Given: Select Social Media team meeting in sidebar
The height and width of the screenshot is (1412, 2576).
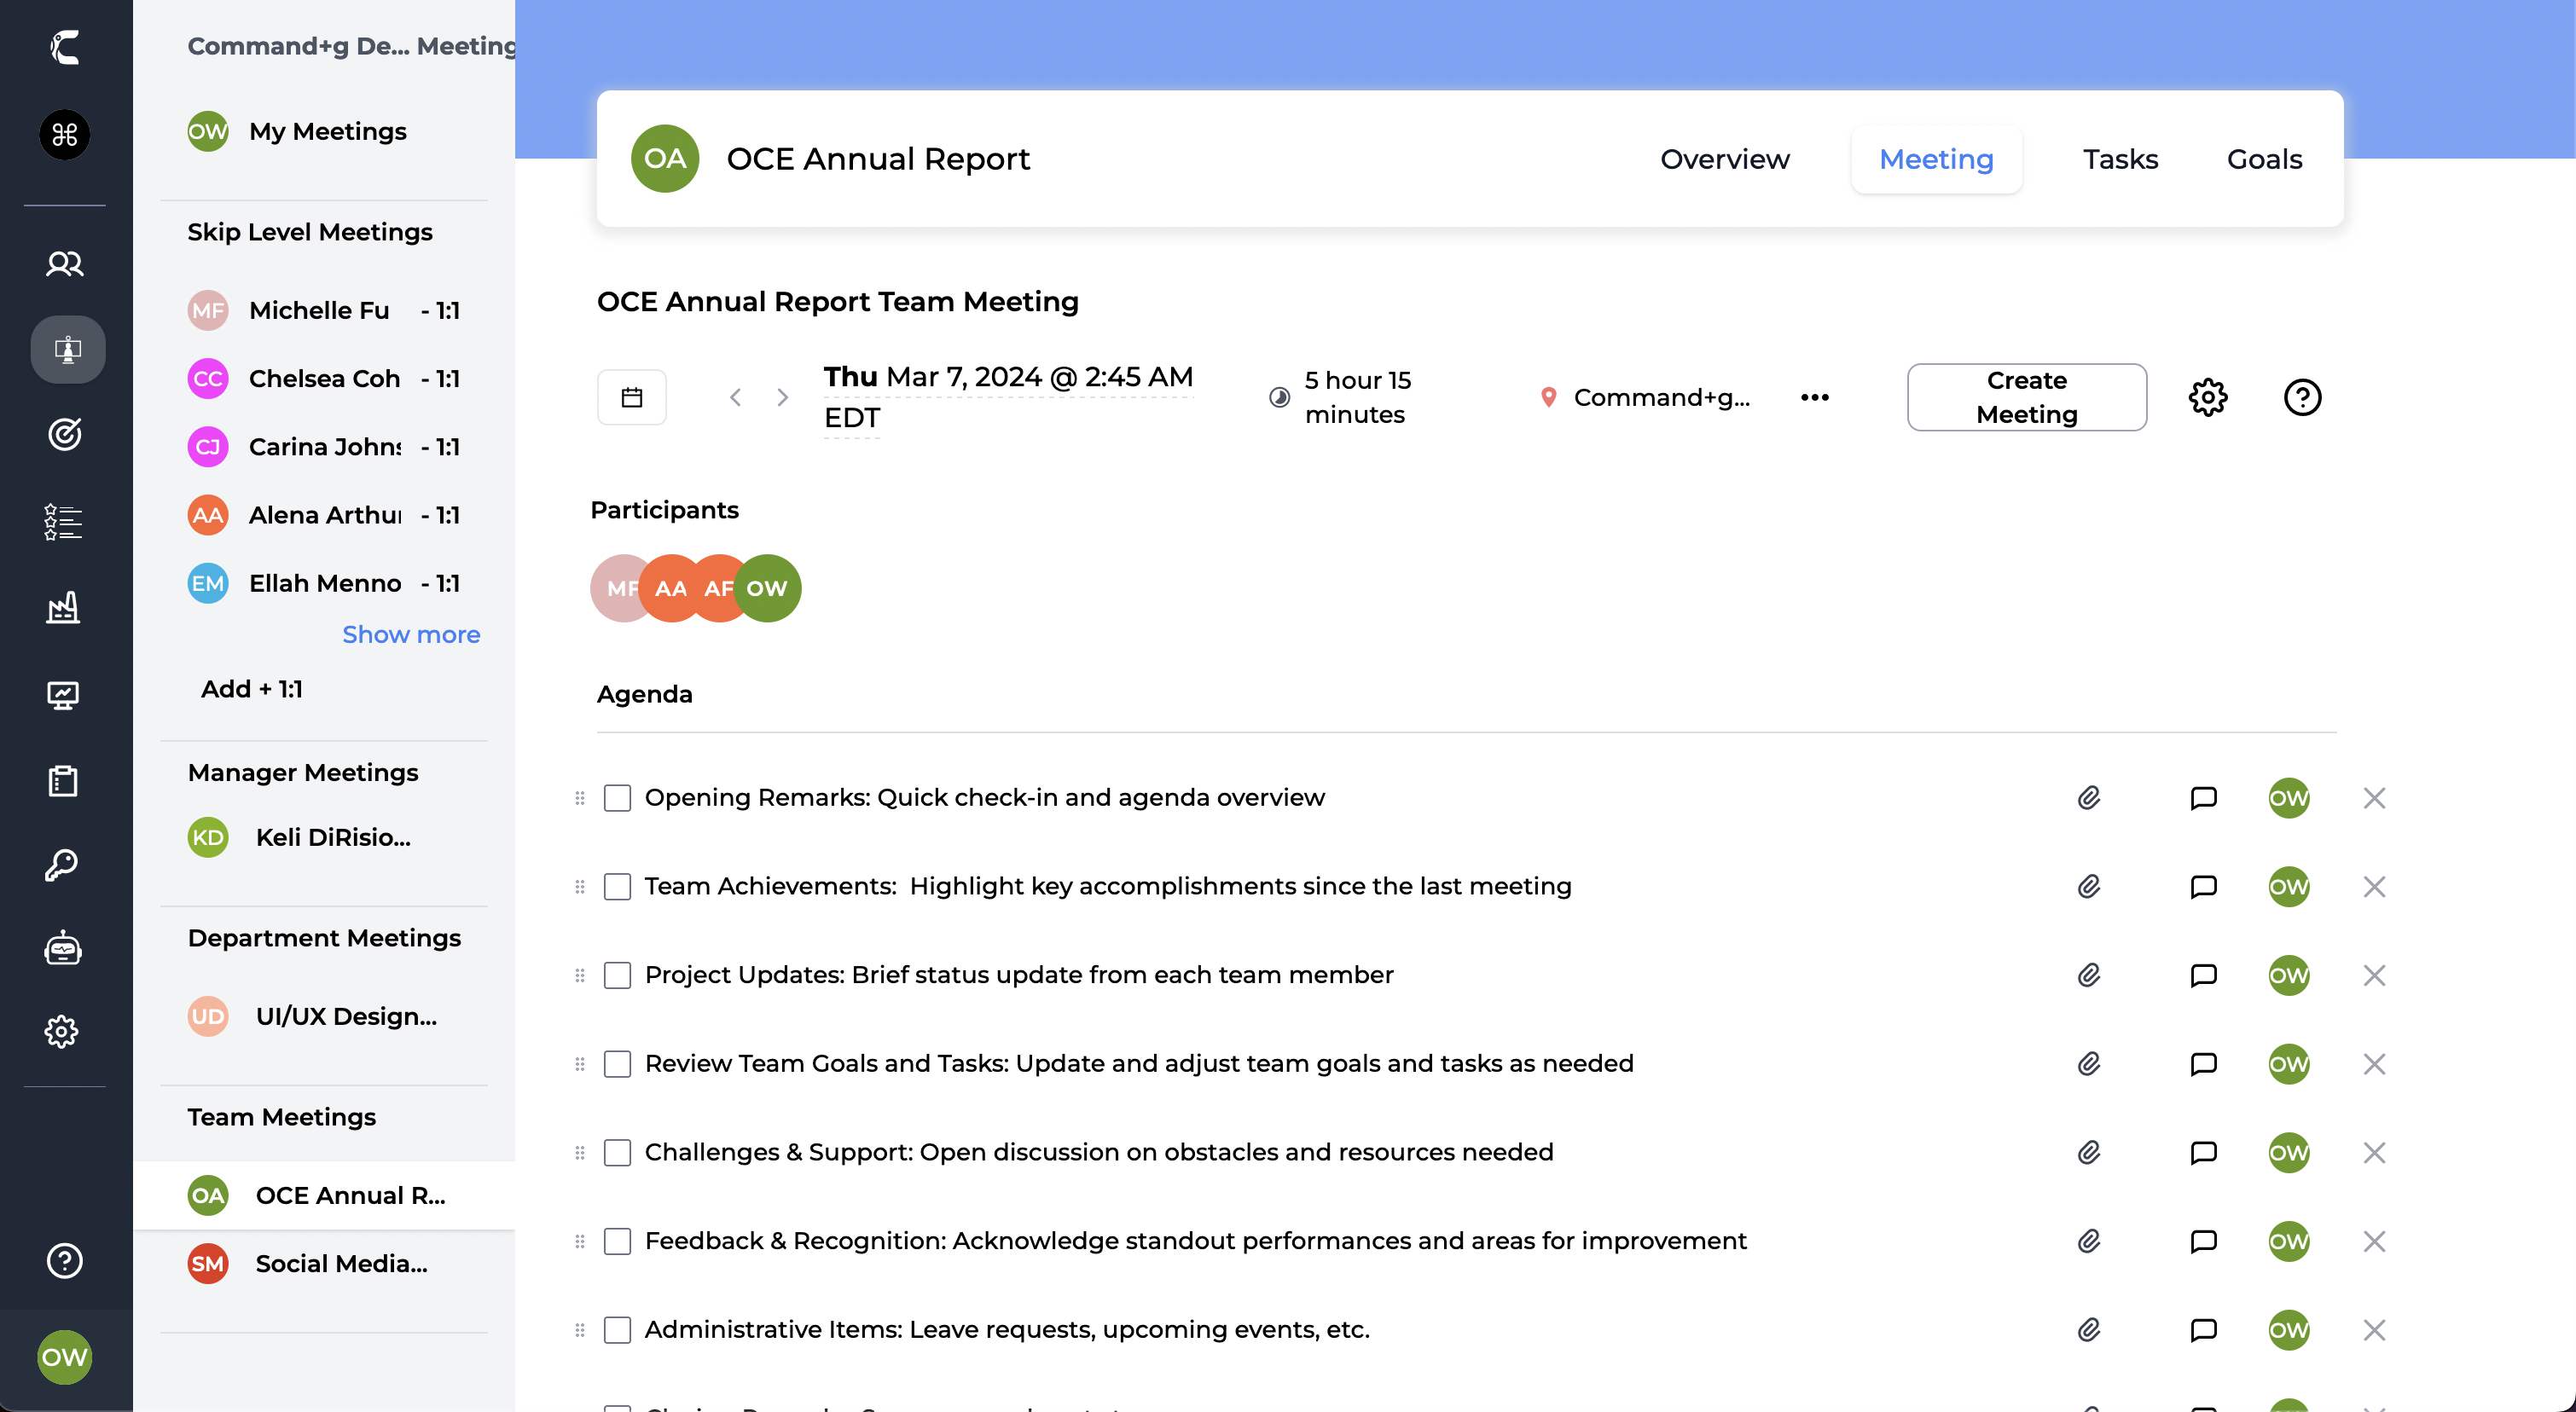Looking at the screenshot, I should (340, 1263).
